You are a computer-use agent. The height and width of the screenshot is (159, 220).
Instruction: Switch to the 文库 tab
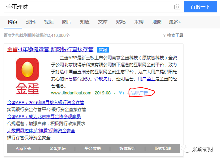(x=103, y=22)
